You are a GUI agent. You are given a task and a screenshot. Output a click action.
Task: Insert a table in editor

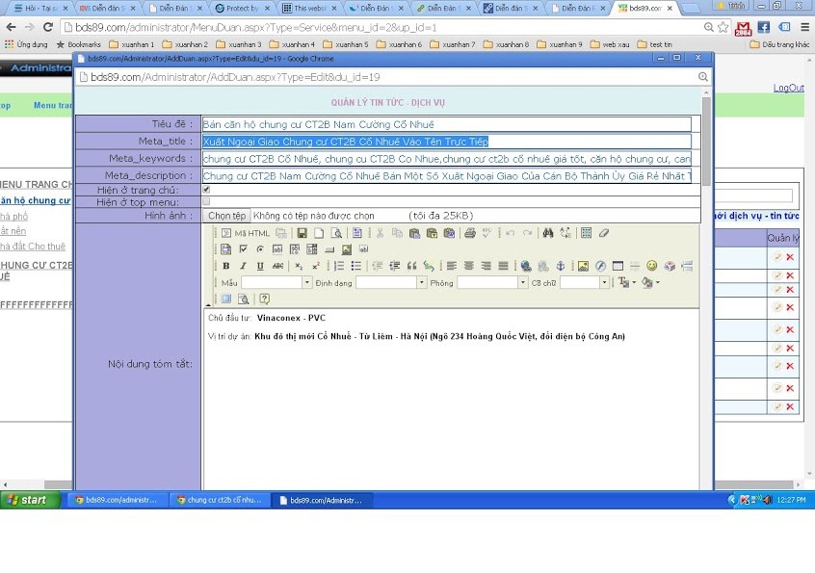(x=618, y=266)
